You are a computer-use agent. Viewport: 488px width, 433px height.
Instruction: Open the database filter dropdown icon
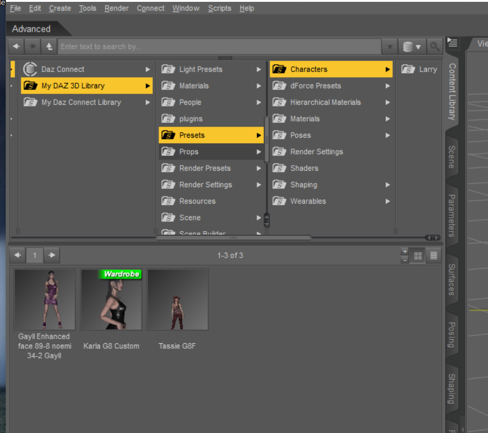[x=411, y=47]
